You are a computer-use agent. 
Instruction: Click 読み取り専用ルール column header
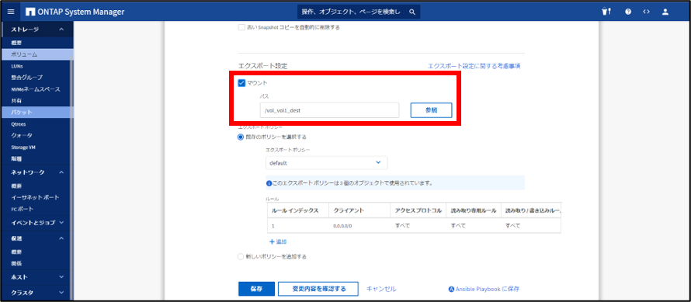pos(474,210)
